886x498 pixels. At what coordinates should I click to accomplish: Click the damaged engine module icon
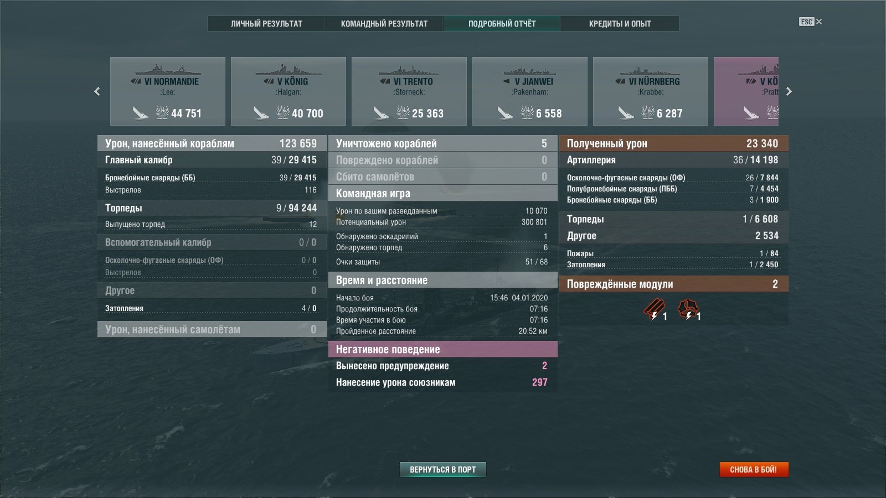coord(688,309)
